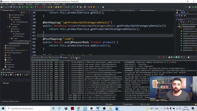Click editor line 43 empty line
197x111 pixels.
[x=105, y=36]
